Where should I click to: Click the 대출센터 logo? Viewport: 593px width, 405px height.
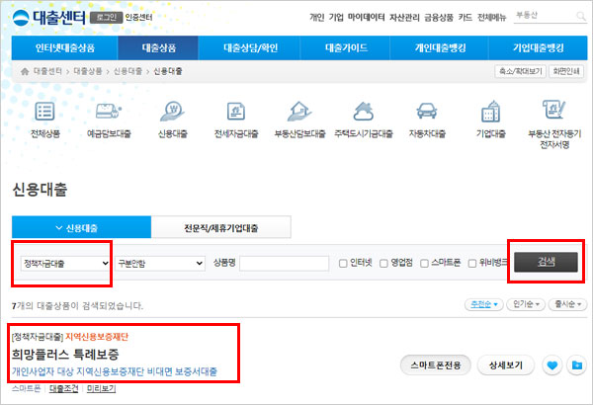point(48,18)
